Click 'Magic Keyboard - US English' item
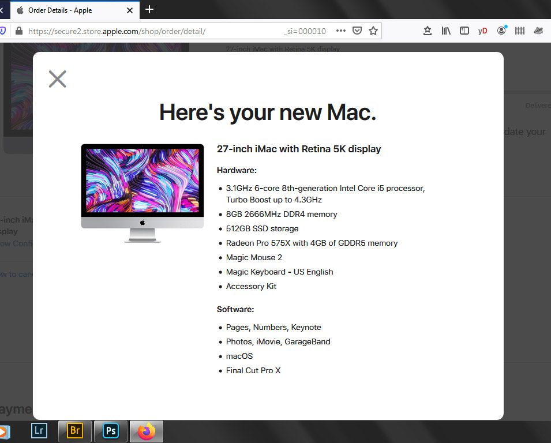Image resolution: width=551 pixels, height=443 pixels. (279, 272)
